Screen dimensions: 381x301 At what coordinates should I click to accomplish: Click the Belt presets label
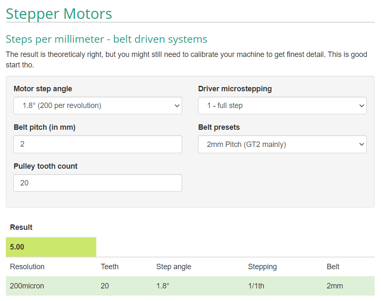tap(219, 127)
